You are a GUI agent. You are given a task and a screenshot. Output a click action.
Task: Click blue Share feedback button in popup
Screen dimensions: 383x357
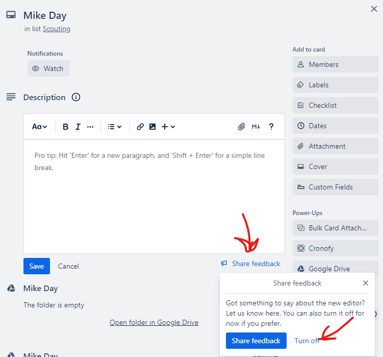coord(256,341)
